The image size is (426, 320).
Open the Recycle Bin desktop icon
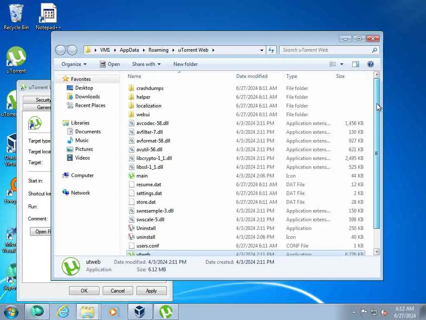[x=16, y=16]
